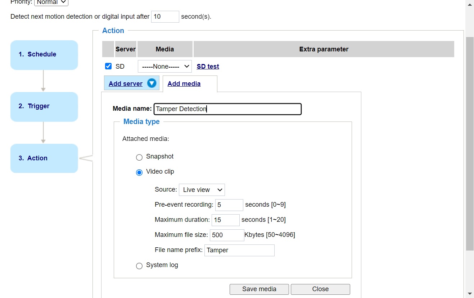This screenshot has width=474, height=298.
Task: Click the vertical scrollbar down arrow
Action: (x=470, y=293)
